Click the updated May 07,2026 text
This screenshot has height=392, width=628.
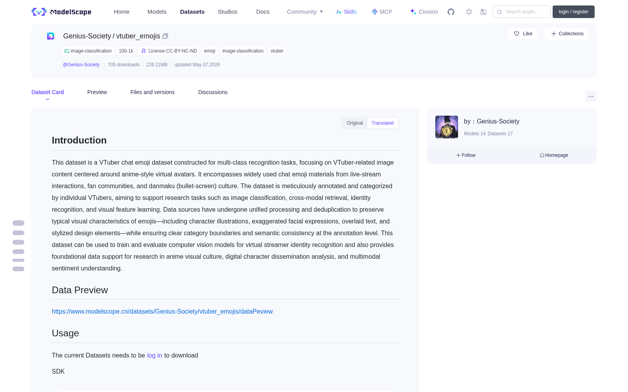coord(197,65)
